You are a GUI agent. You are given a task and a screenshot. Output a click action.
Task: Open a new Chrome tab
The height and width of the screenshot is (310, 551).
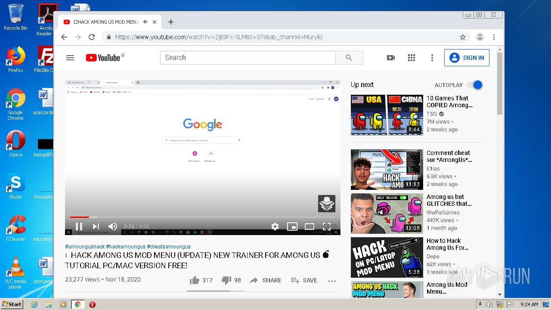[171, 22]
